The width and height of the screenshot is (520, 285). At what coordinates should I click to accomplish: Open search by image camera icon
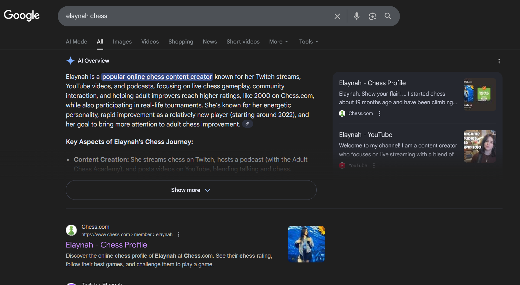coord(372,16)
